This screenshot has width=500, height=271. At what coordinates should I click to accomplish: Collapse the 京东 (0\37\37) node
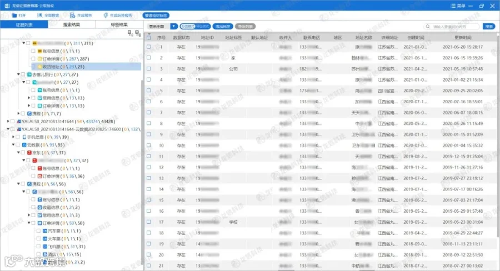[18, 153]
